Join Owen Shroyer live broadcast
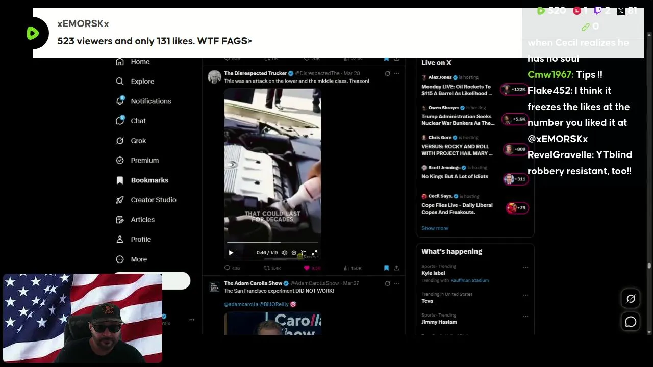This screenshot has width=653, height=367. tap(474, 117)
